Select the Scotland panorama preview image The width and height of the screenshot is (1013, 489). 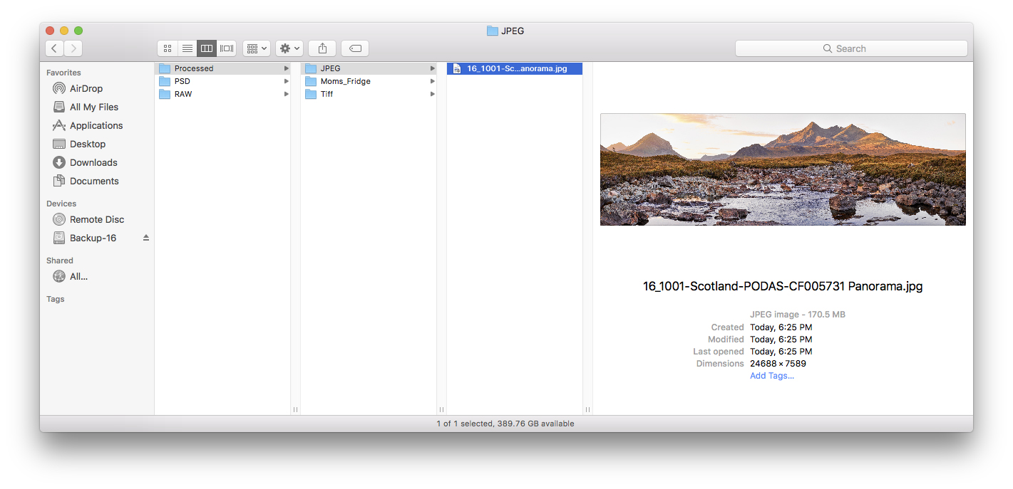(783, 169)
